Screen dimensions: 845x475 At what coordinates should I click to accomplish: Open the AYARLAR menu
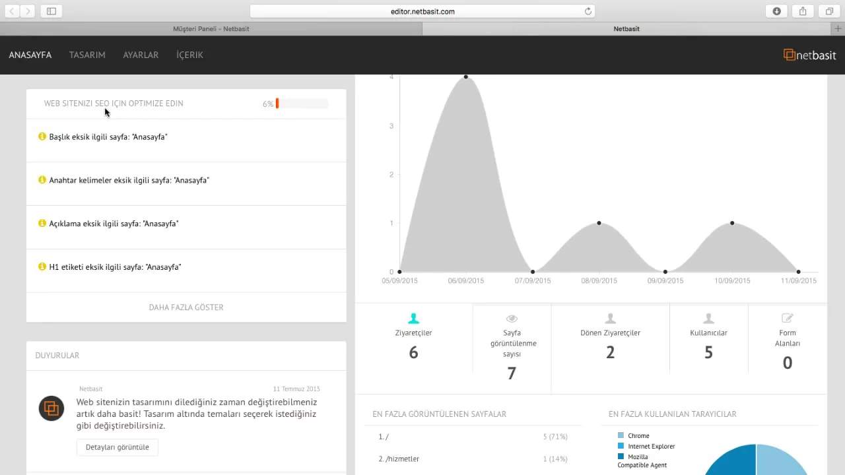coord(141,55)
